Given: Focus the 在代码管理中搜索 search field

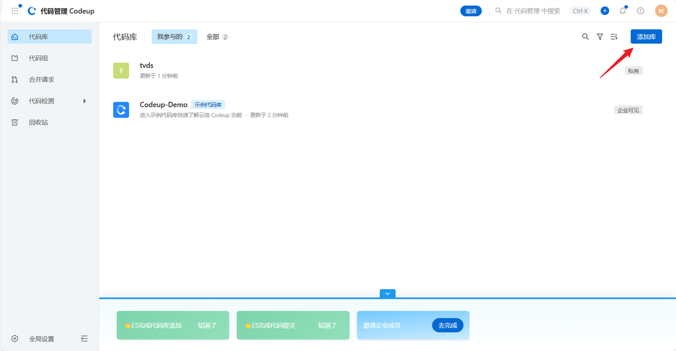Looking at the screenshot, I should coord(533,11).
